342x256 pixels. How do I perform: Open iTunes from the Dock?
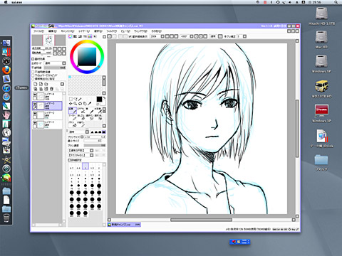(x=6, y=88)
